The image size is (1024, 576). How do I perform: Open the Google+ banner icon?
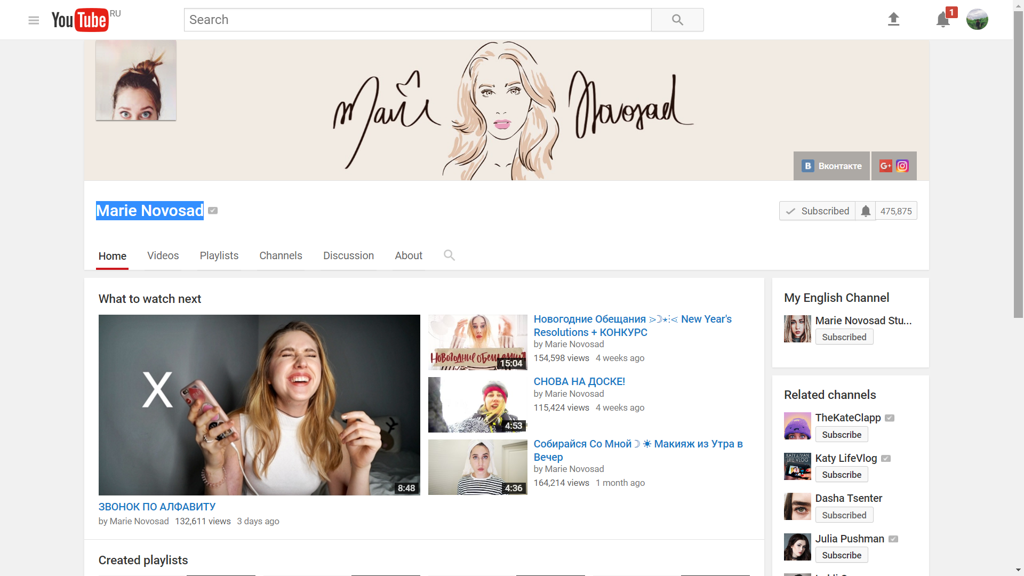(885, 166)
